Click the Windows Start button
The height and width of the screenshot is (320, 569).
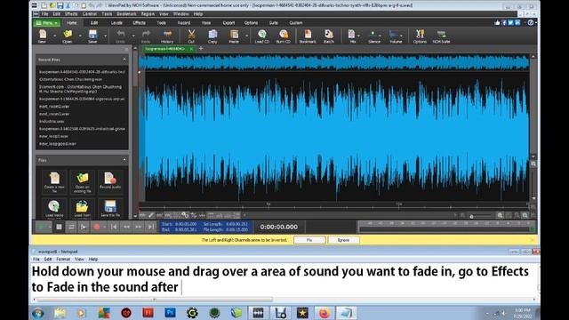pos(38,312)
